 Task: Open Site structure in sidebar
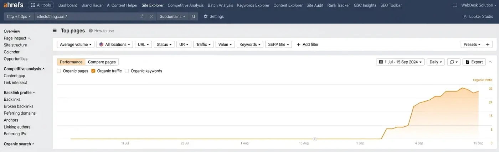pos(15,45)
